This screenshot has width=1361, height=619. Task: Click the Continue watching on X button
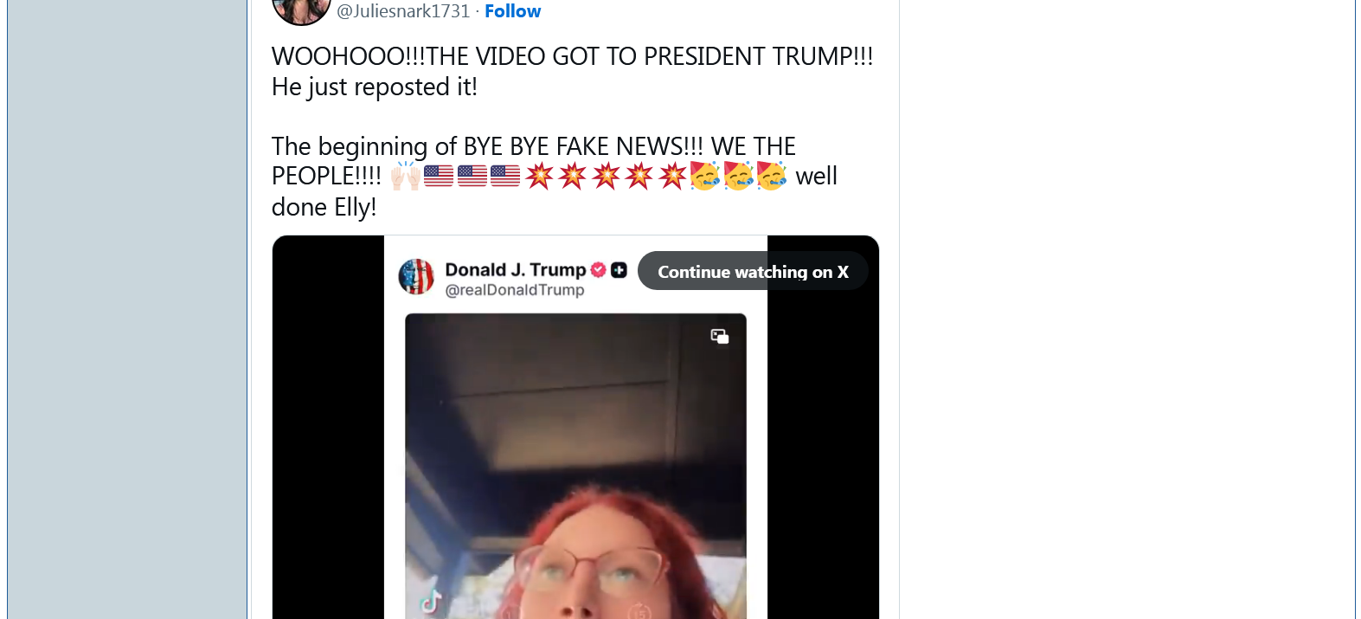(x=753, y=271)
